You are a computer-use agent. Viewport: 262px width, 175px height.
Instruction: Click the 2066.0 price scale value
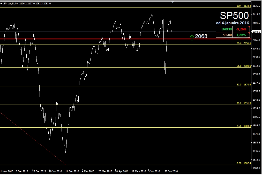(256, 40)
